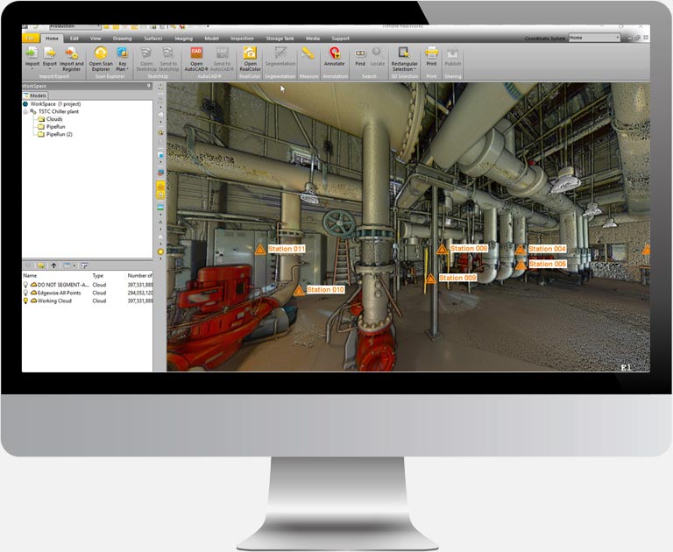Click the Find search icon
The width and height of the screenshot is (673, 552).
tap(360, 53)
